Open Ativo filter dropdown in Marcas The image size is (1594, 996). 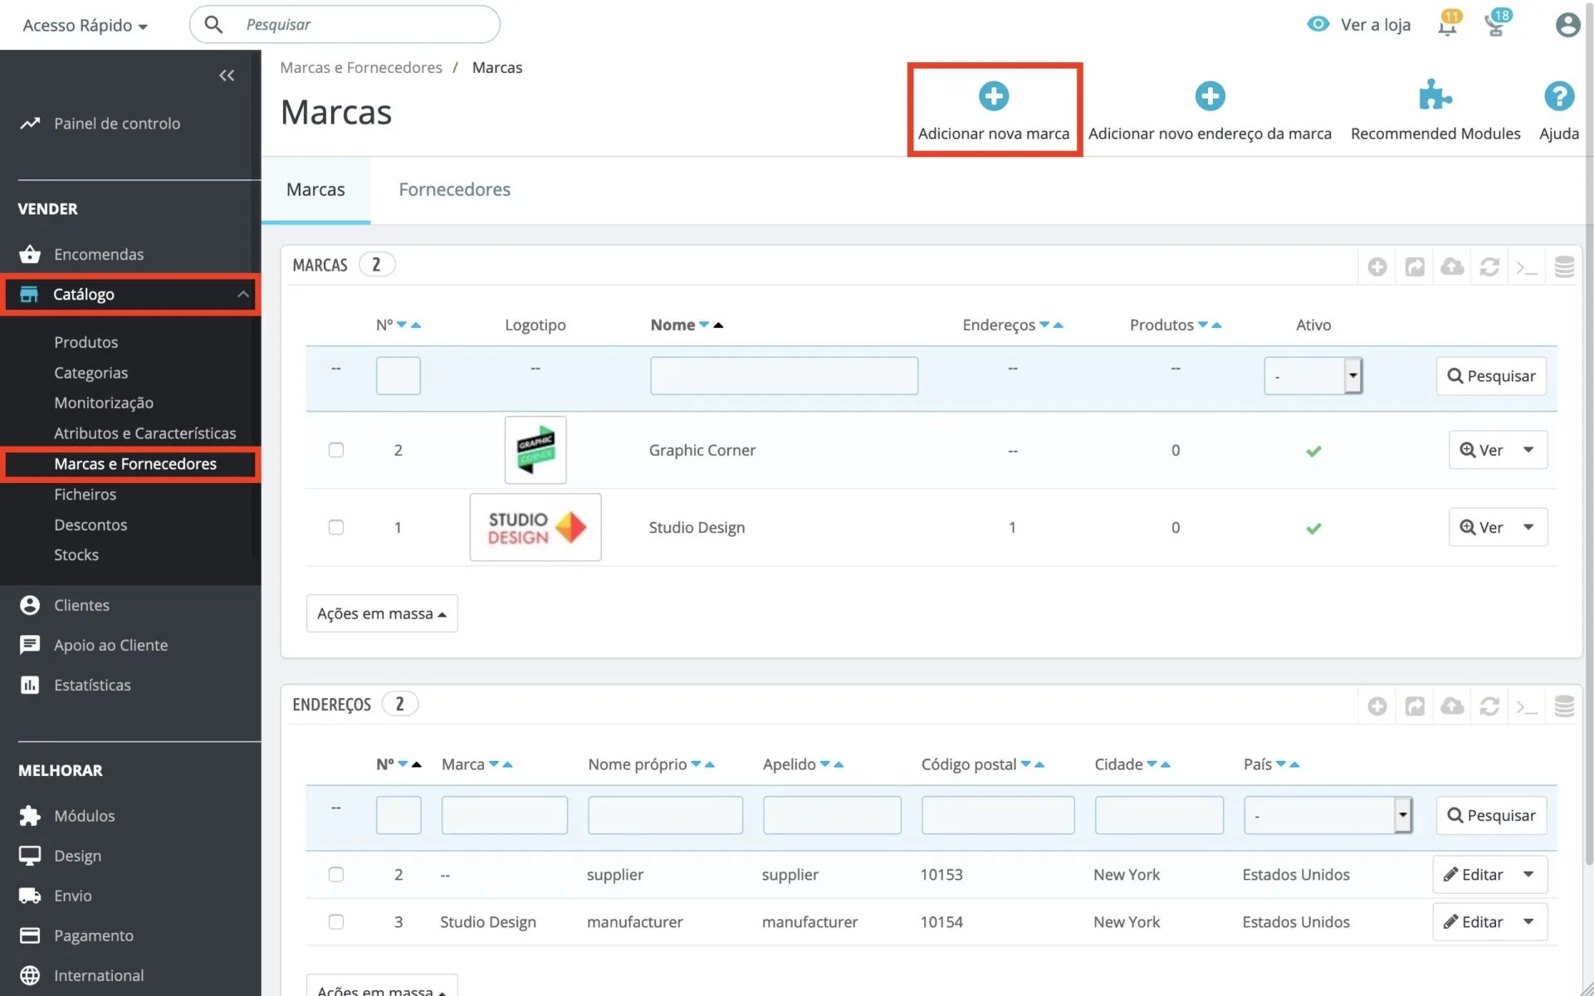(x=1313, y=376)
